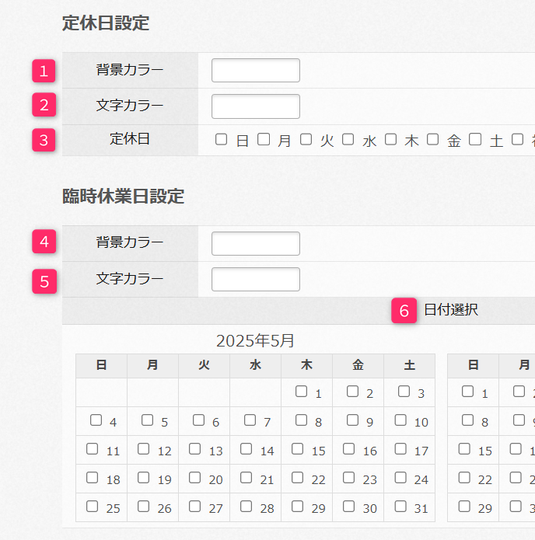Check the 日 (Sunday) regular holiday checkbox
Image resolution: width=535 pixels, height=540 pixels.
coord(222,140)
